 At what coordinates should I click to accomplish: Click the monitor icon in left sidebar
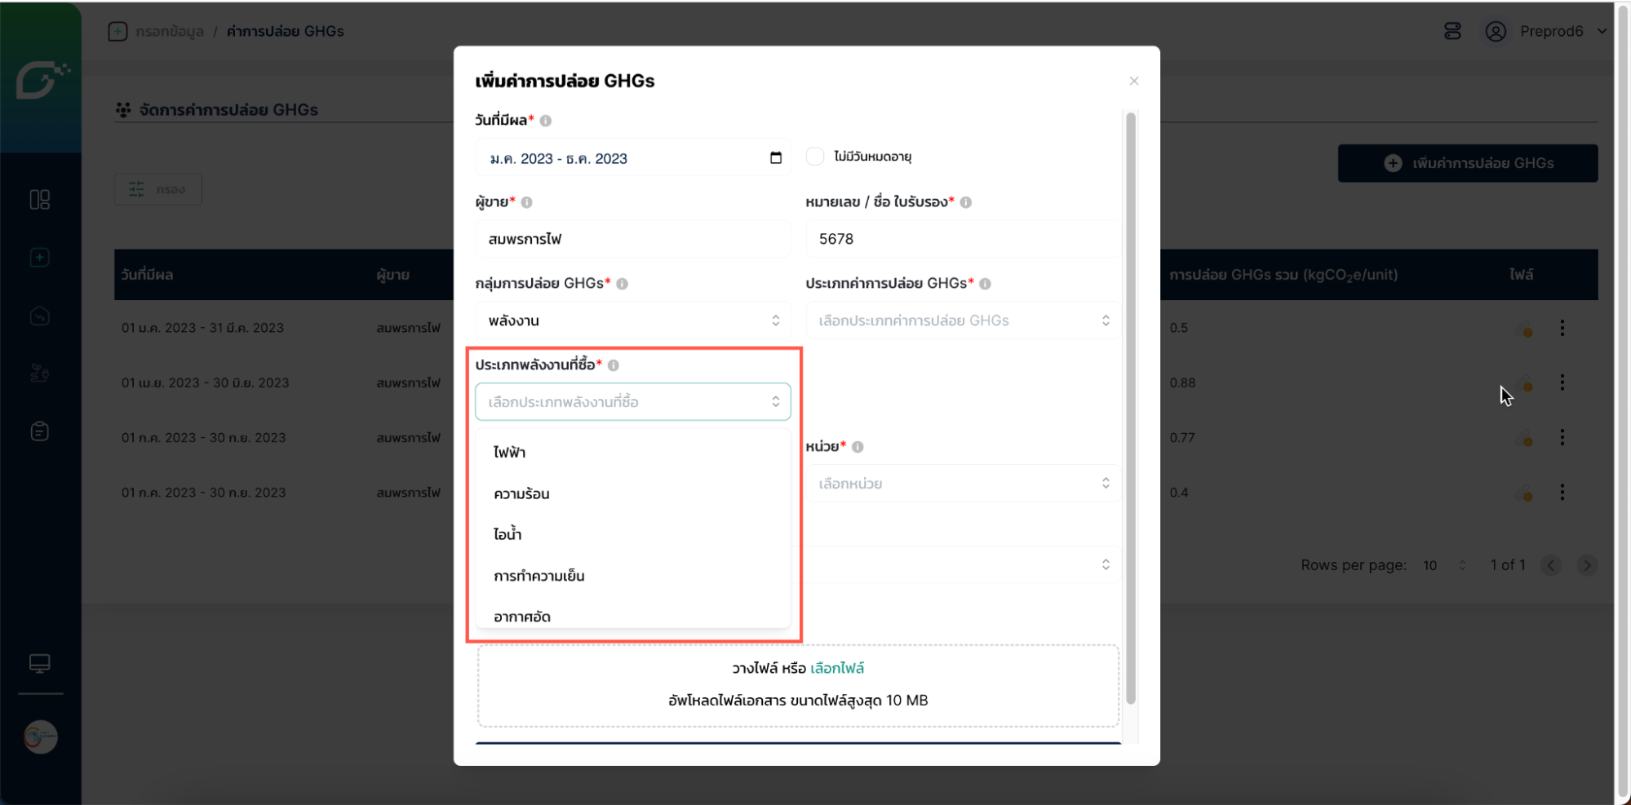click(39, 663)
